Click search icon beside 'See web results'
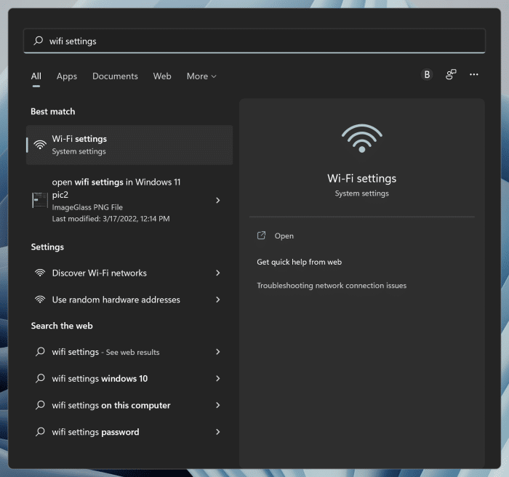Screen dimensions: 509x477 click(x=40, y=352)
